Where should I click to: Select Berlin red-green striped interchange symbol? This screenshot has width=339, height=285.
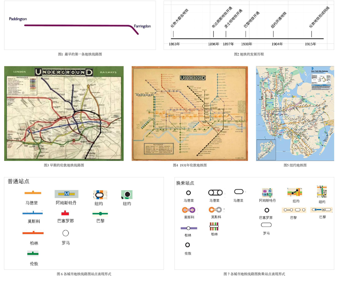coord(214,227)
